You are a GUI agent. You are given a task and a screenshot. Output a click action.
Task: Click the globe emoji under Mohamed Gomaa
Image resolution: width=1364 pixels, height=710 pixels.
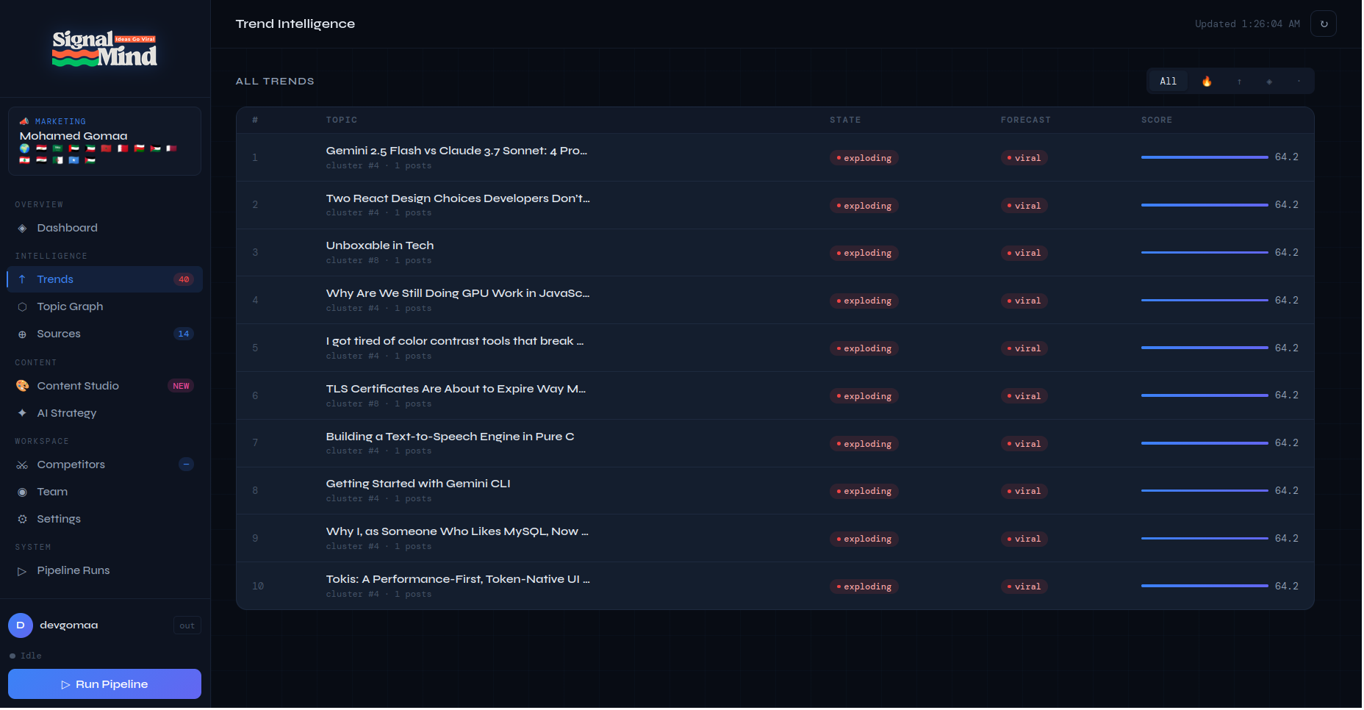(25, 148)
